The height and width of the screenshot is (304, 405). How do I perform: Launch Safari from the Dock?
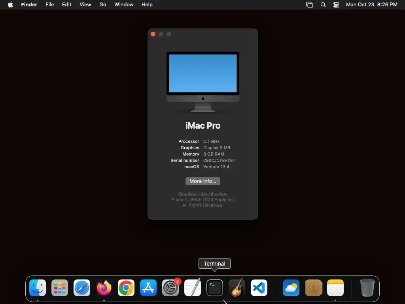click(x=82, y=288)
